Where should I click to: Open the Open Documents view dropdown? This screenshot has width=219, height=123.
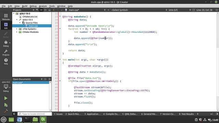click(x=28, y=79)
